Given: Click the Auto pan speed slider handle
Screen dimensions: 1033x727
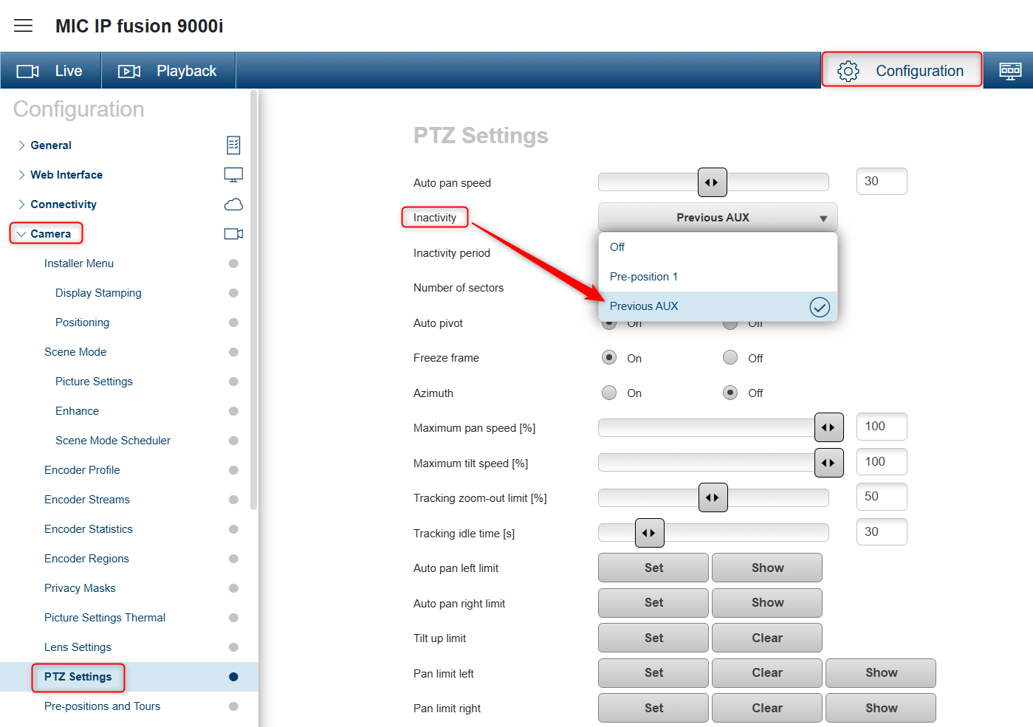Looking at the screenshot, I should (x=713, y=182).
